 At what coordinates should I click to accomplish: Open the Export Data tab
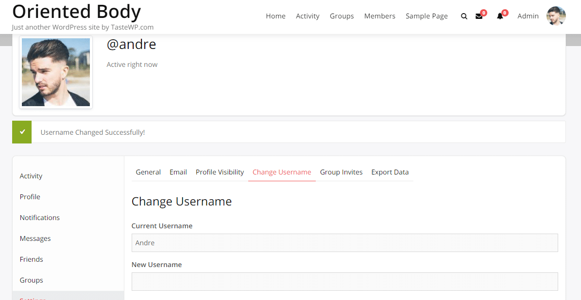(x=390, y=172)
